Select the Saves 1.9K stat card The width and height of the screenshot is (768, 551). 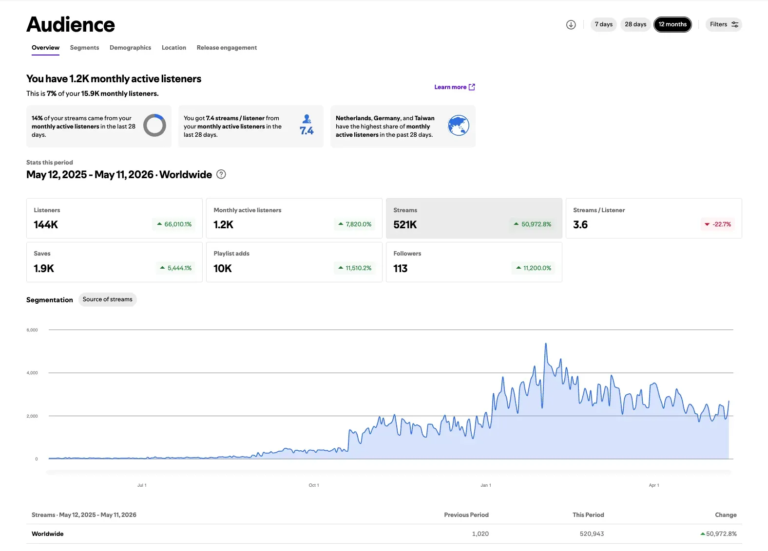pyautogui.click(x=115, y=262)
